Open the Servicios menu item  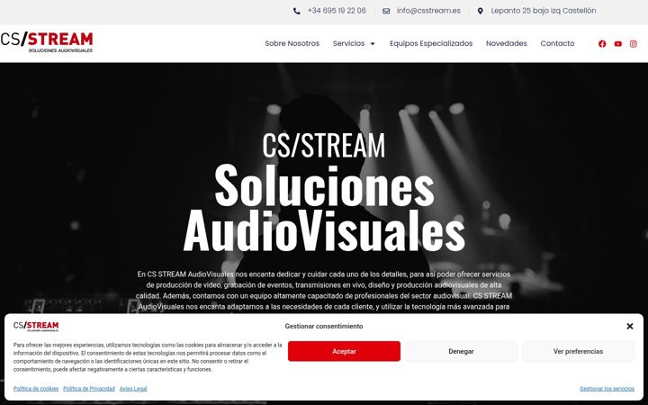[348, 43]
